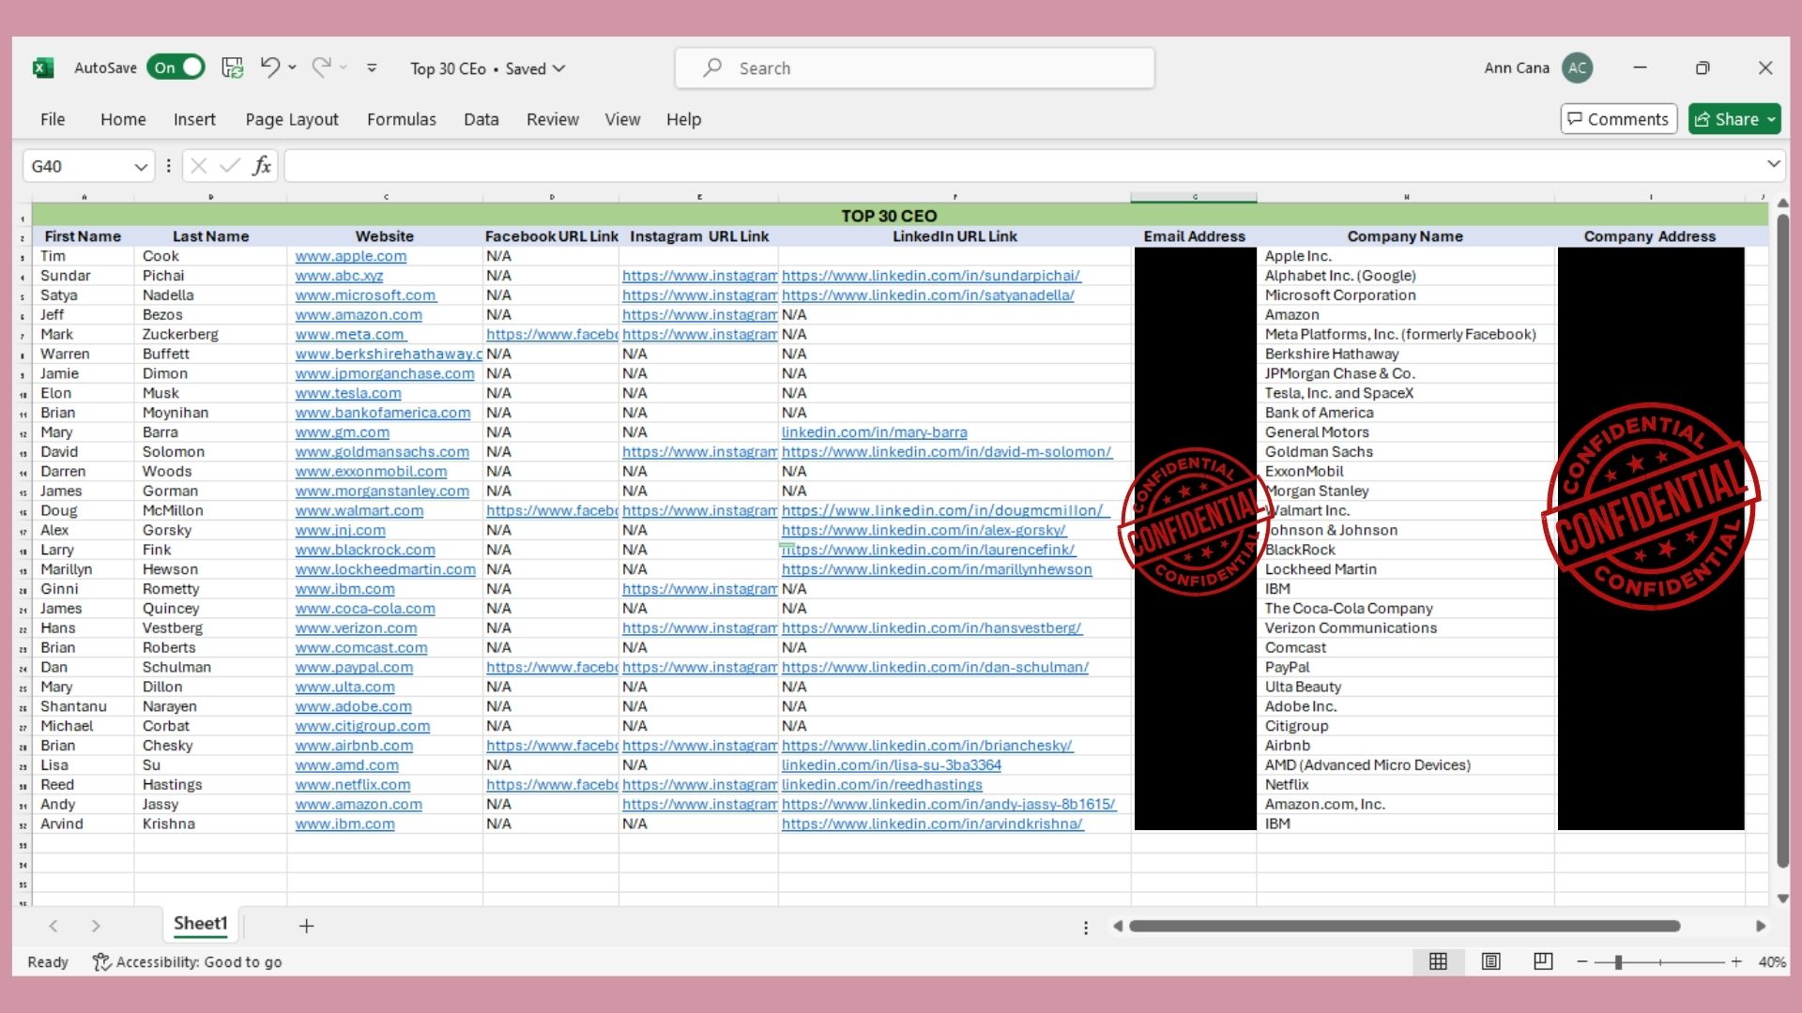Open the Formulas ribbon tab

[x=401, y=119]
